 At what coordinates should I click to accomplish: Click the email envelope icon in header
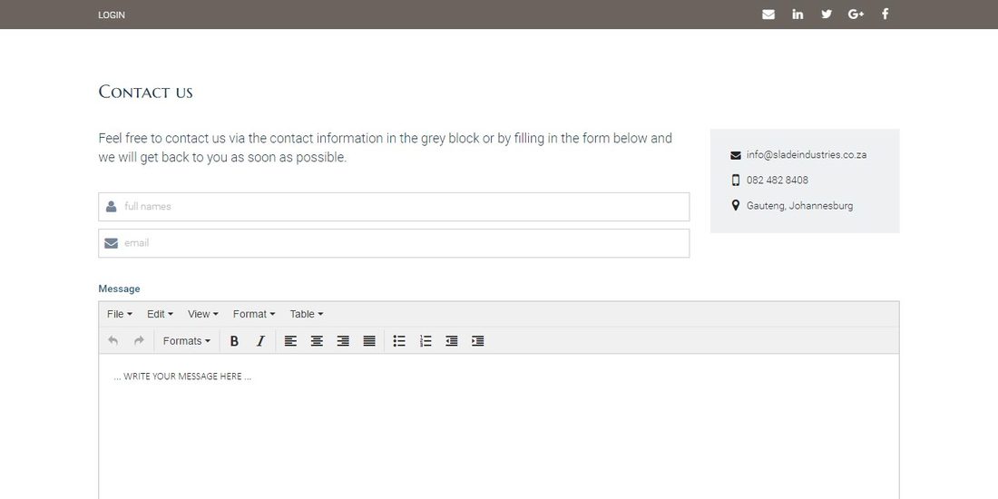click(768, 15)
